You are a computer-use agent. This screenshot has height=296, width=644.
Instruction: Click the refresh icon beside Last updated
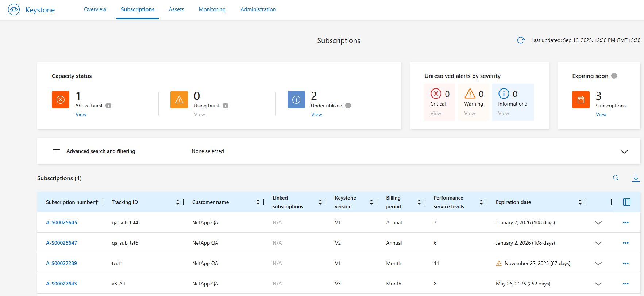tap(521, 40)
